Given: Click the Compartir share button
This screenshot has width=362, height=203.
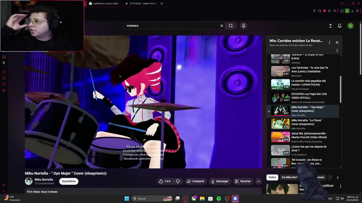Looking at the screenshot, I should [x=196, y=181].
